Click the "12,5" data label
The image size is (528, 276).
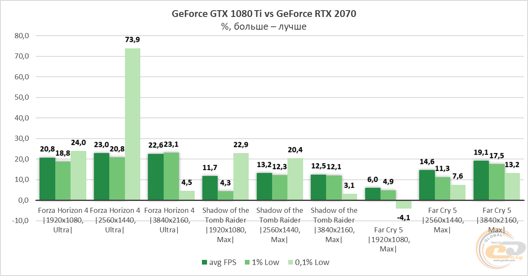318,166
